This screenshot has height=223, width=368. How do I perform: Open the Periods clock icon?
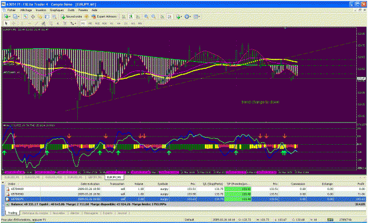pos(187,16)
